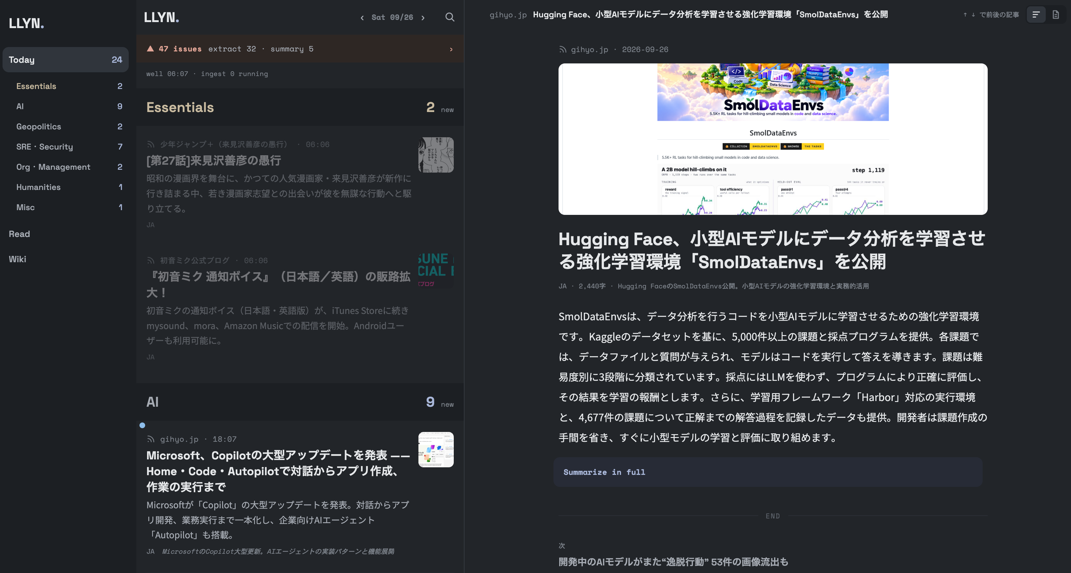Click the RSS feed icon beside 少年ジャンプ+
This screenshot has height=573, width=1071.
pyautogui.click(x=151, y=144)
